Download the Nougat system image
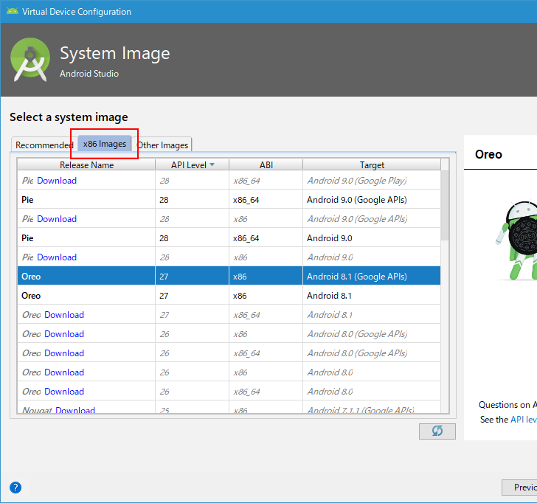Screen dimensions: 537x503 pos(75,410)
